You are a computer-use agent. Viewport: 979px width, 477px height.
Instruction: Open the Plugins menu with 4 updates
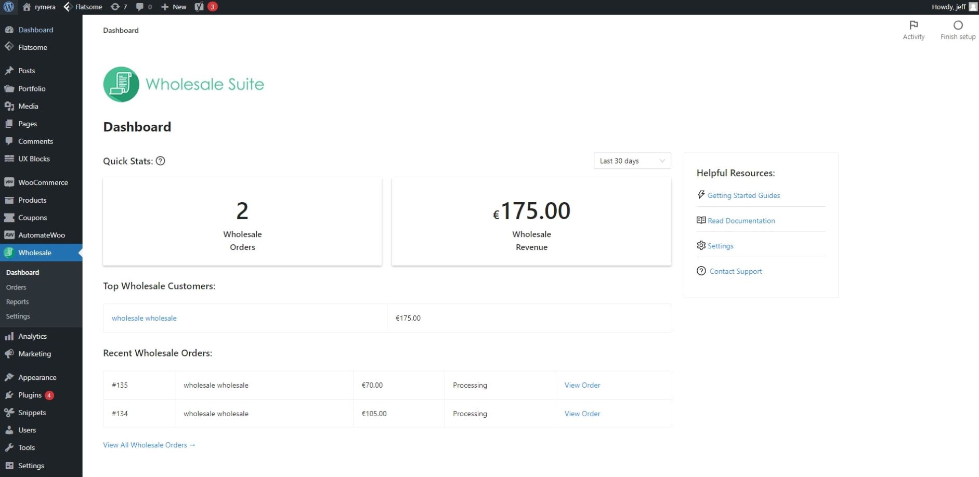(x=30, y=395)
